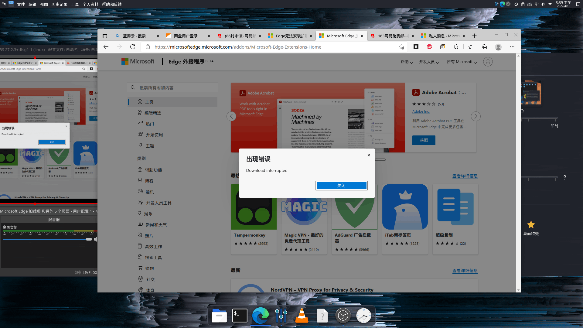Open the terminal from the dock
The image size is (583, 328).
click(x=240, y=316)
